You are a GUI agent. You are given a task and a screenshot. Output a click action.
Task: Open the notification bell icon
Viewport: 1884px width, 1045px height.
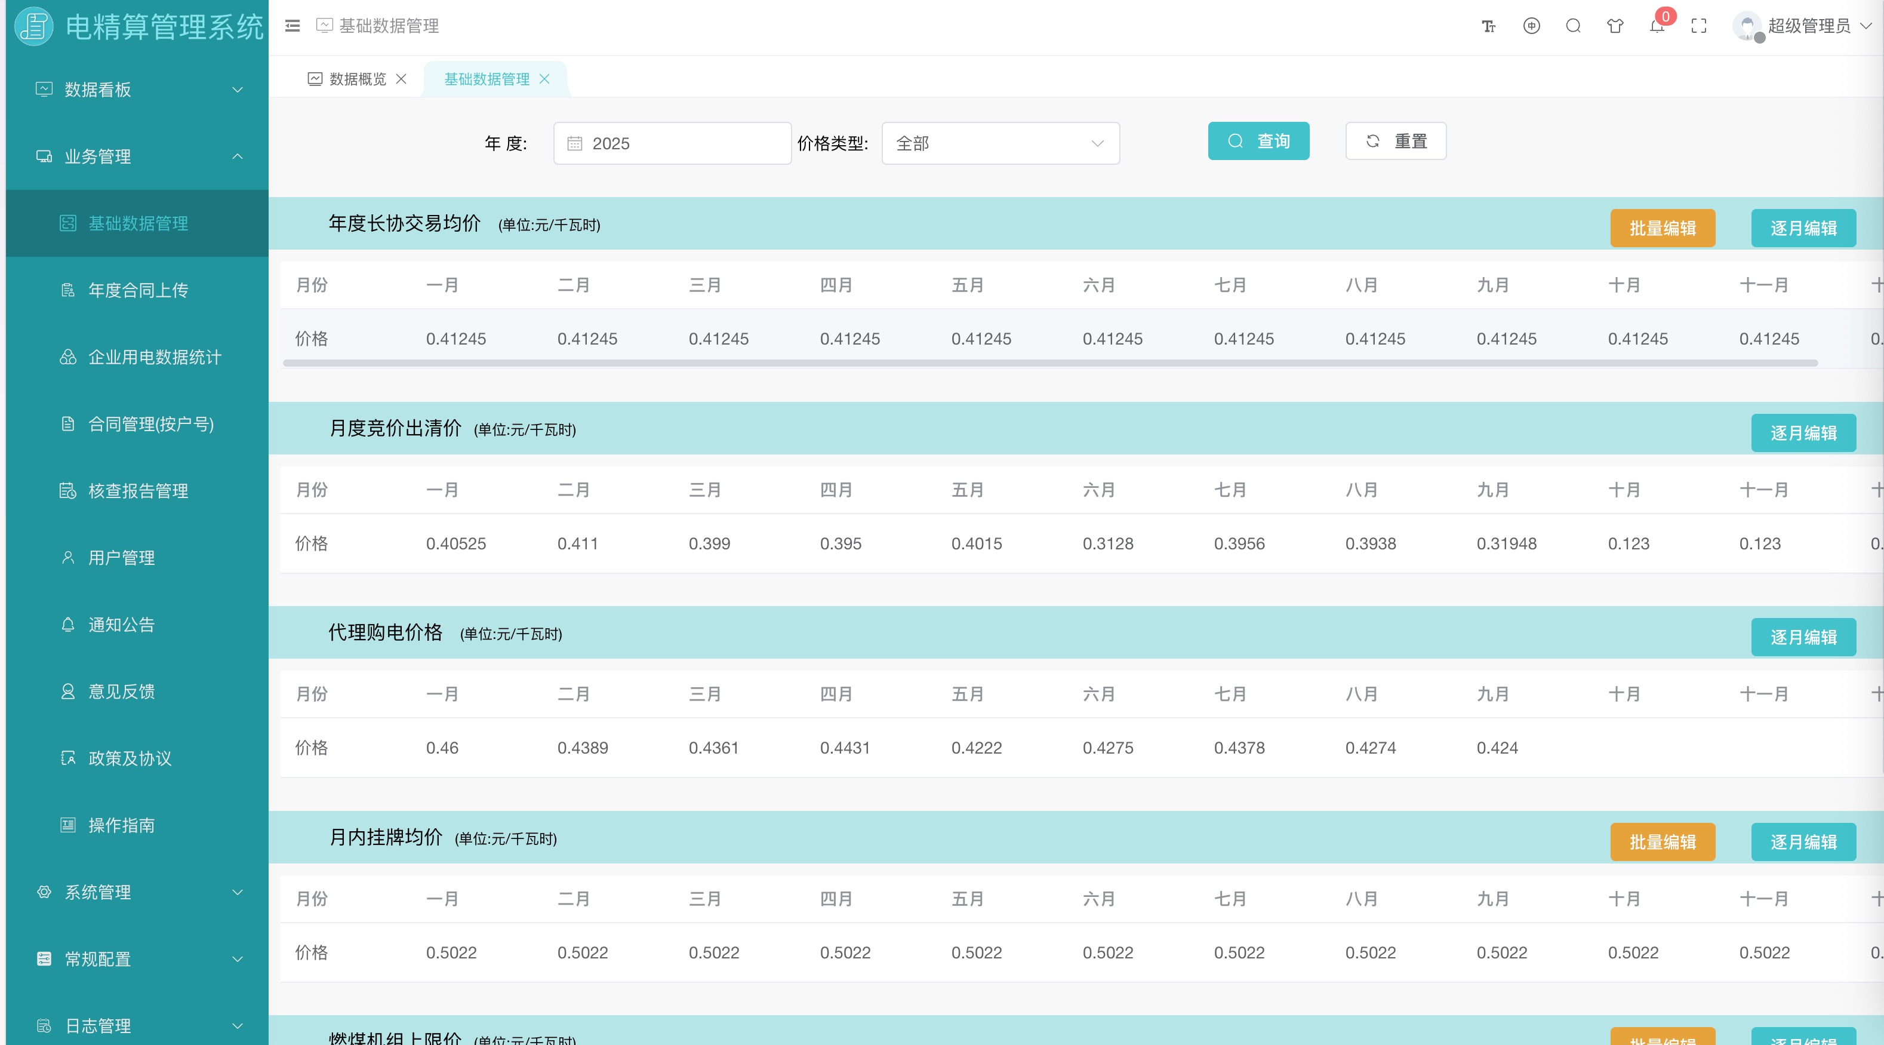pos(1657,26)
